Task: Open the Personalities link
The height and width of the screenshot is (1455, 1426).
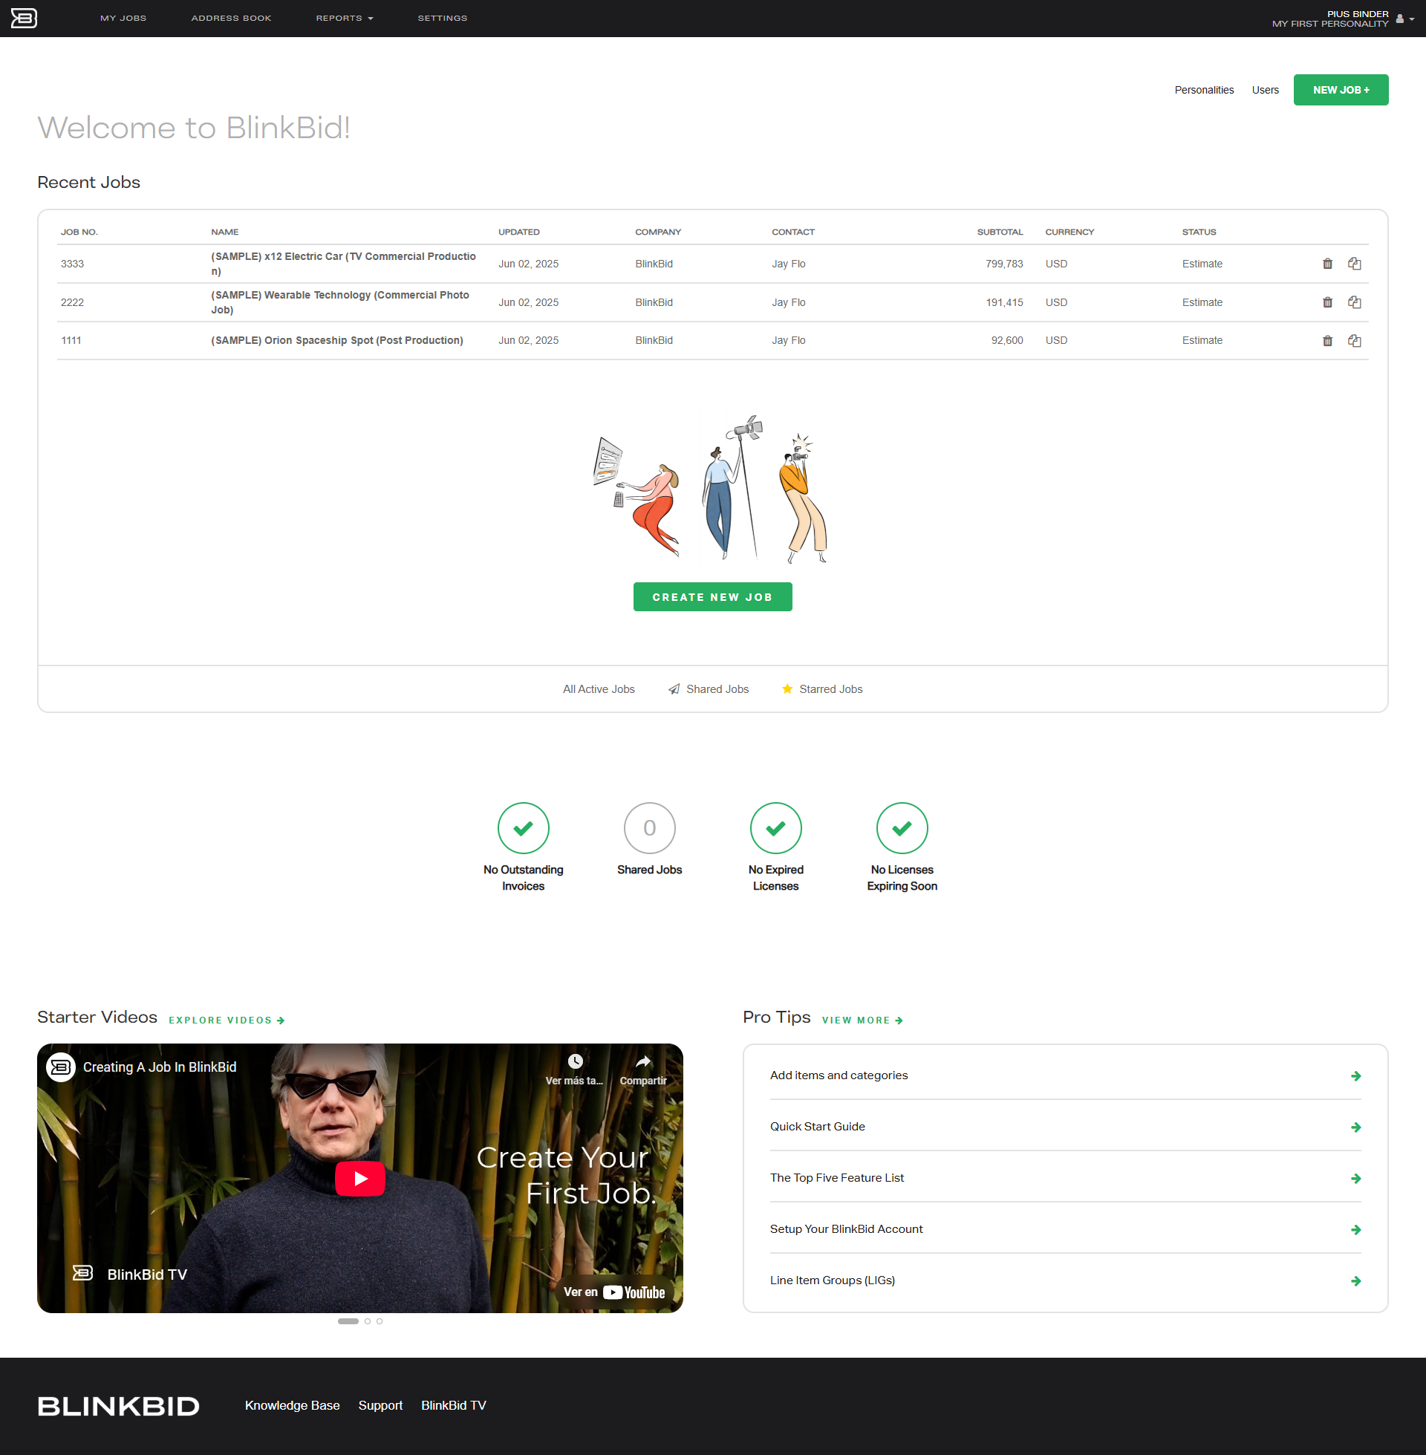Action: click(x=1204, y=90)
